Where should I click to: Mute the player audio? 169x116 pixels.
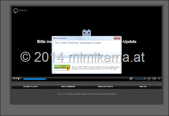click(x=131, y=79)
